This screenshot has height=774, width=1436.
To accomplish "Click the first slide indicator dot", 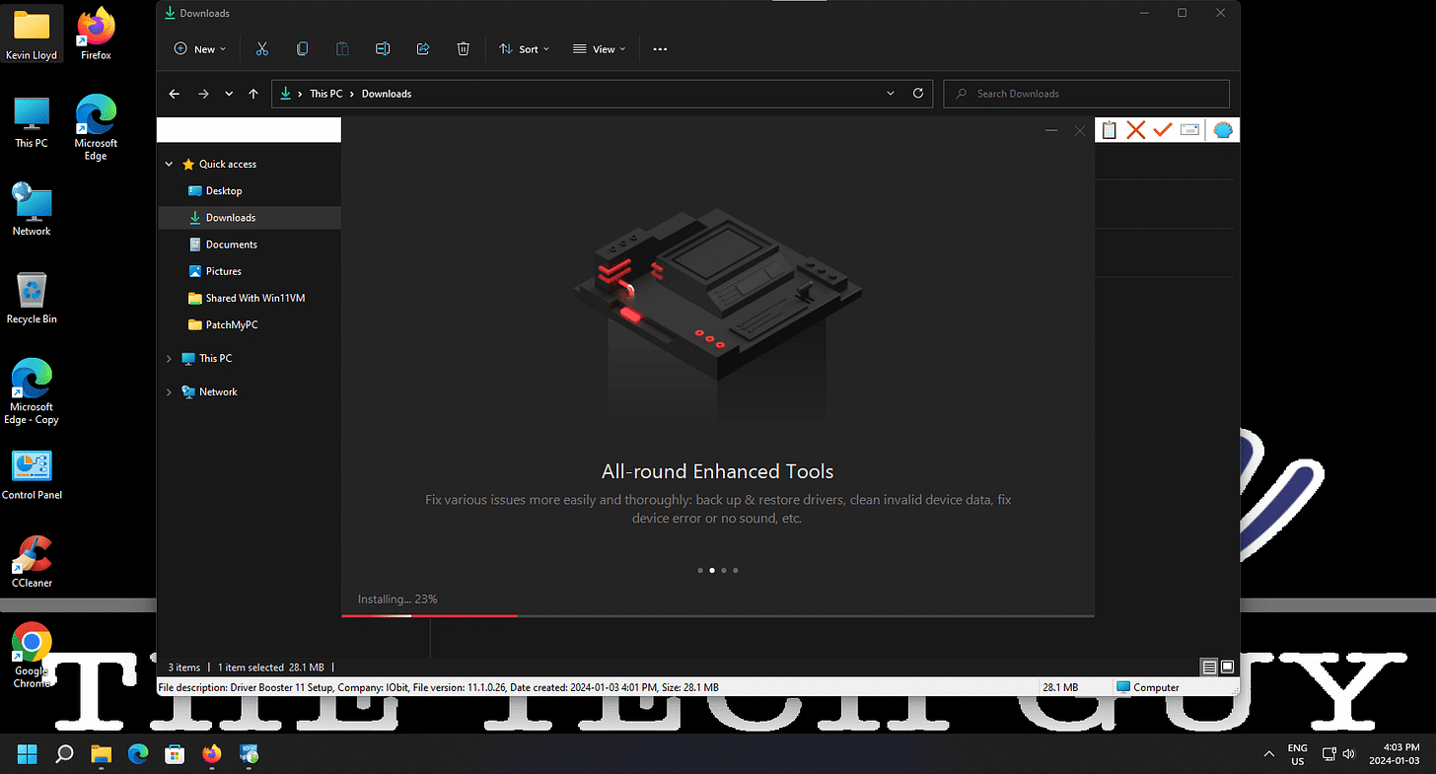I will tap(700, 570).
